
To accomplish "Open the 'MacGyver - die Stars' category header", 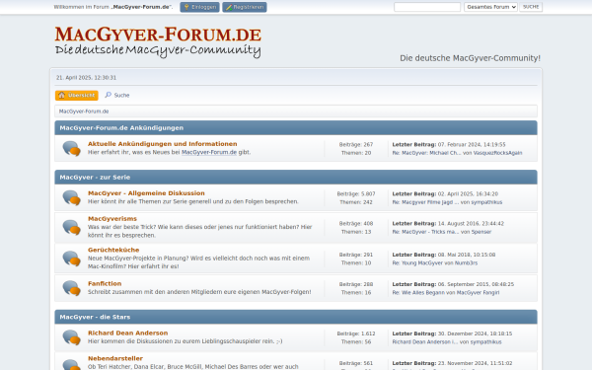I will pos(95,317).
